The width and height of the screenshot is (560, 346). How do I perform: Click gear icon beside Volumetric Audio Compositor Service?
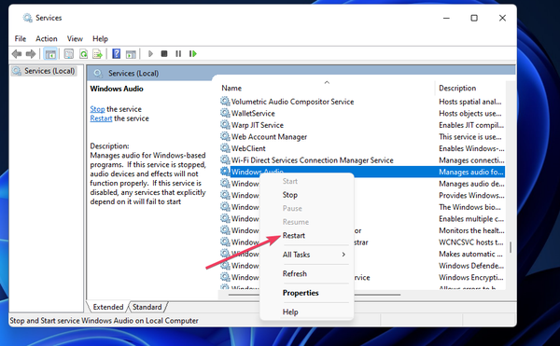pyautogui.click(x=225, y=102)
